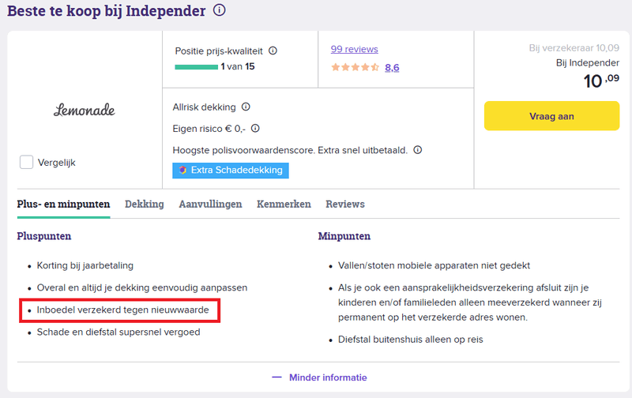Click the aansprakelijkheidsverzekering minpunt text
Image resolution: width=632 pixels, height=398 pixels.
[x=470, y=302]
